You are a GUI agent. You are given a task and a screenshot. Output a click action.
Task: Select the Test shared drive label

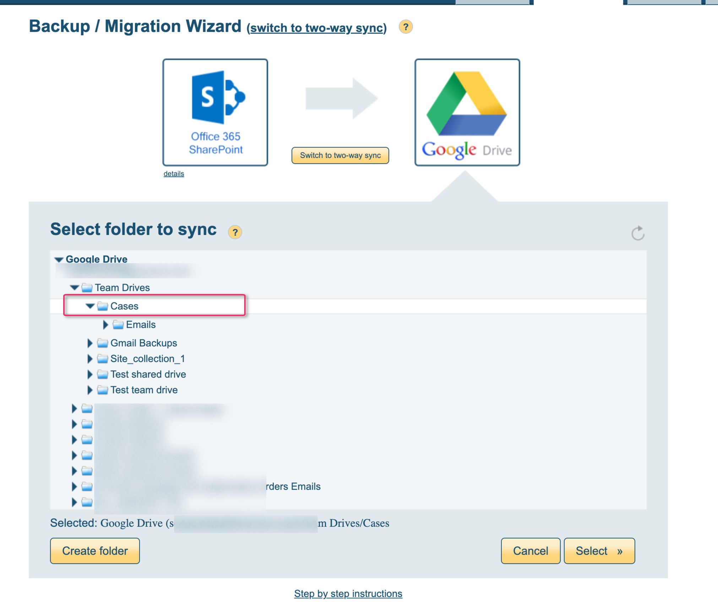(x=148, y=374)
